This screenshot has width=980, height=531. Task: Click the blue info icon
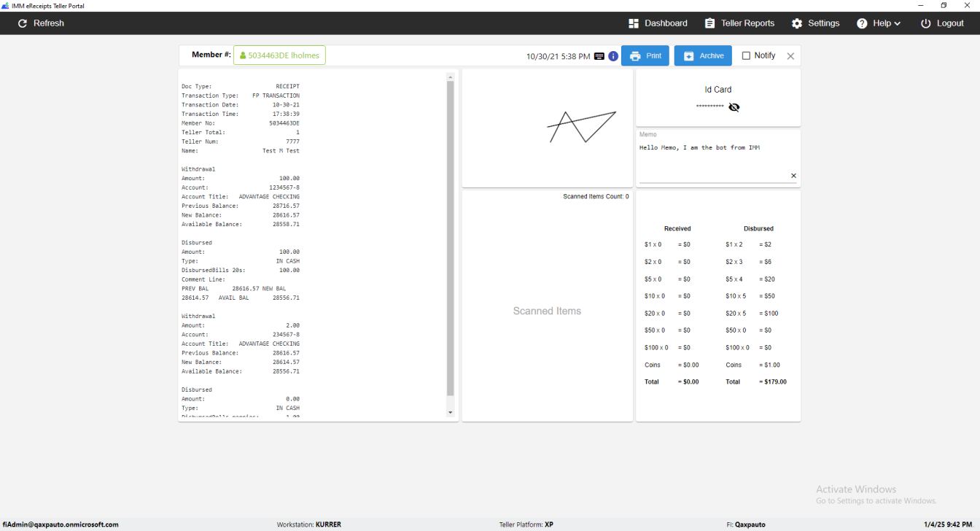(x=613, y=56)
